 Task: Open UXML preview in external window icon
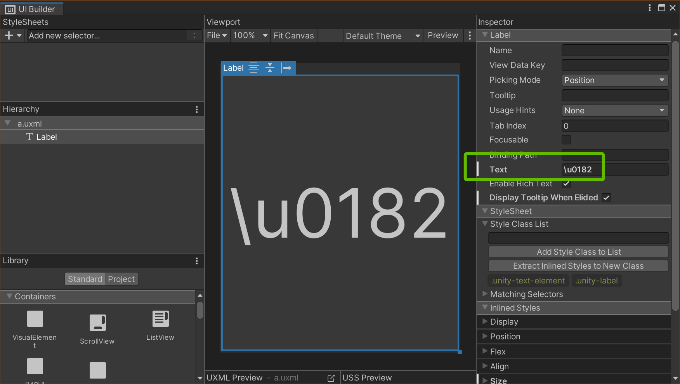coord(331,377)
